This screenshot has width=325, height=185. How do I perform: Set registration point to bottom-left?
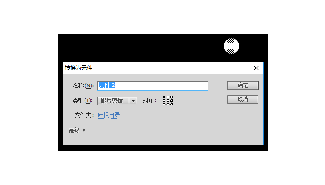[164, 104]
